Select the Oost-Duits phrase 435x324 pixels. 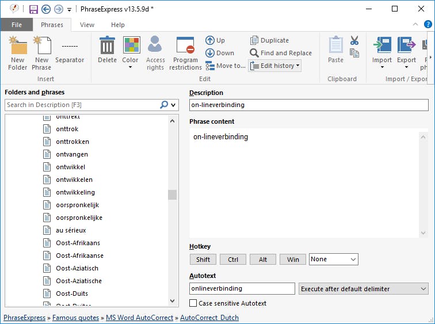pyautogui.click(x=72, y=293)
